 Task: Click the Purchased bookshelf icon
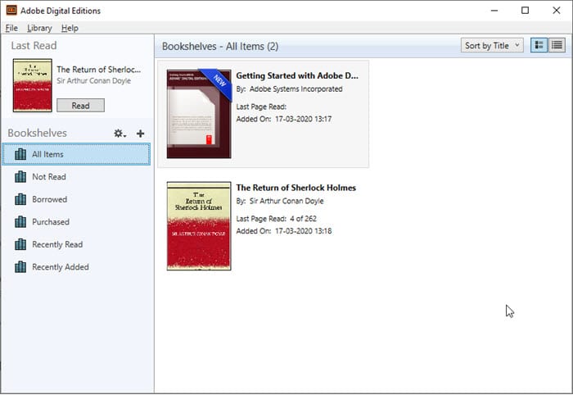pyautogui.click(x=20, y=222)
